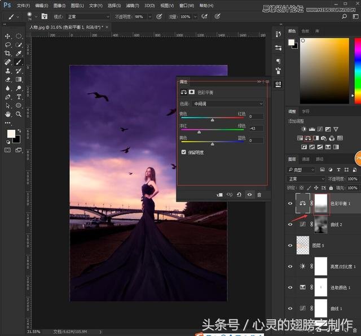Pick the Eyedropper tool

(19, 53)
